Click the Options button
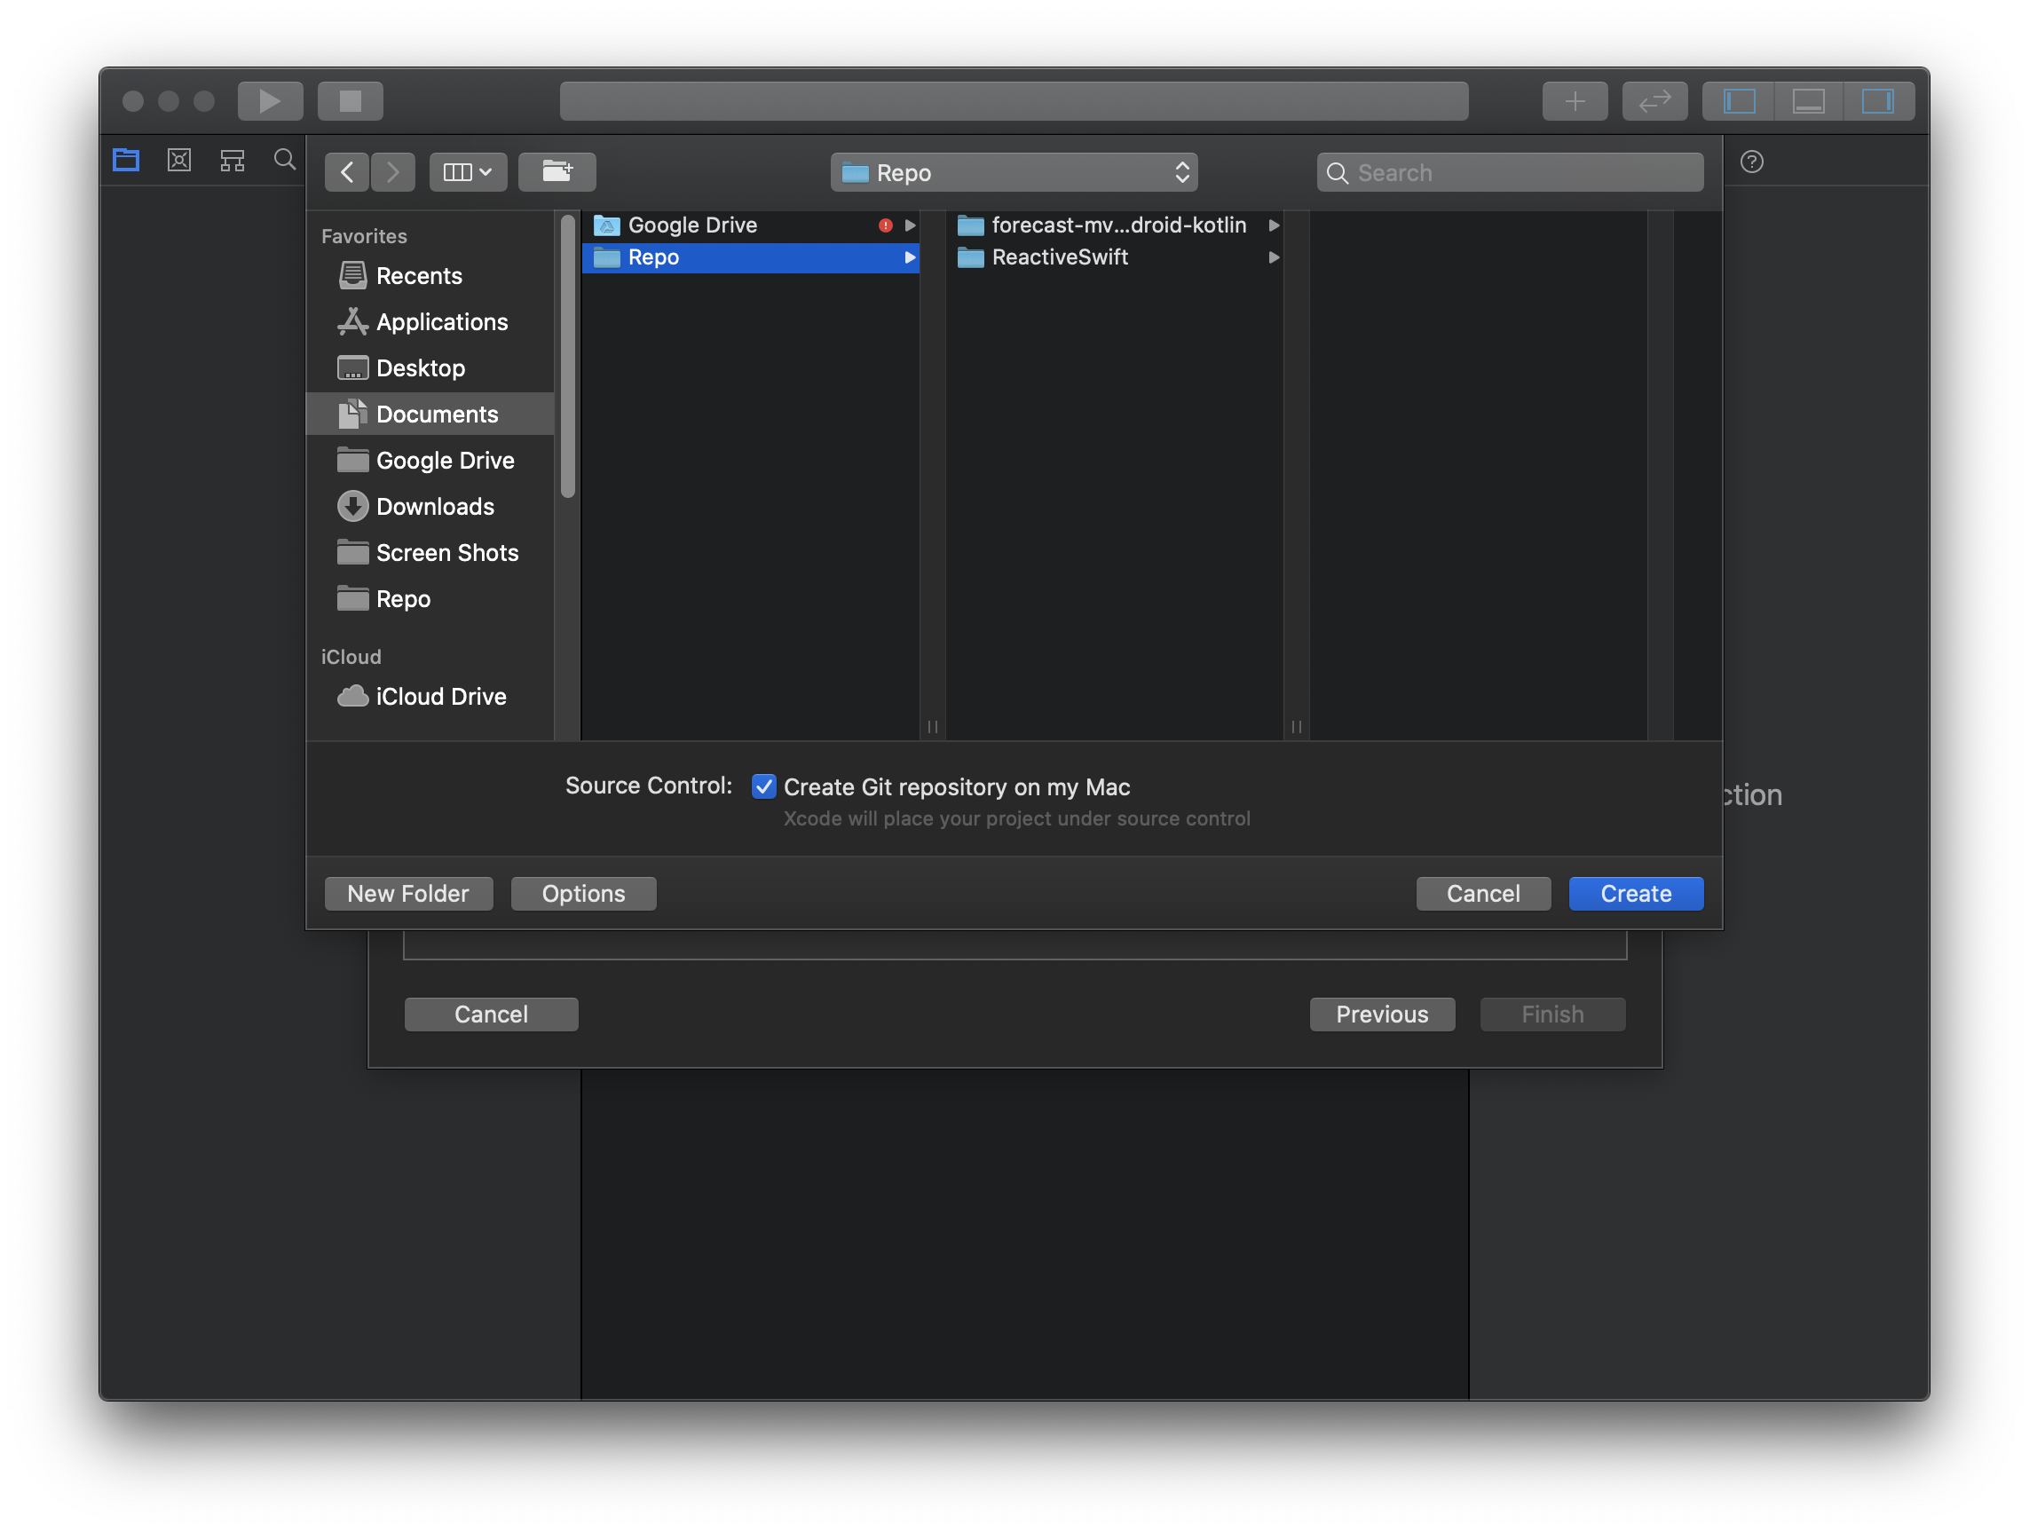The image size is (2029, 1532). [583, 894]
